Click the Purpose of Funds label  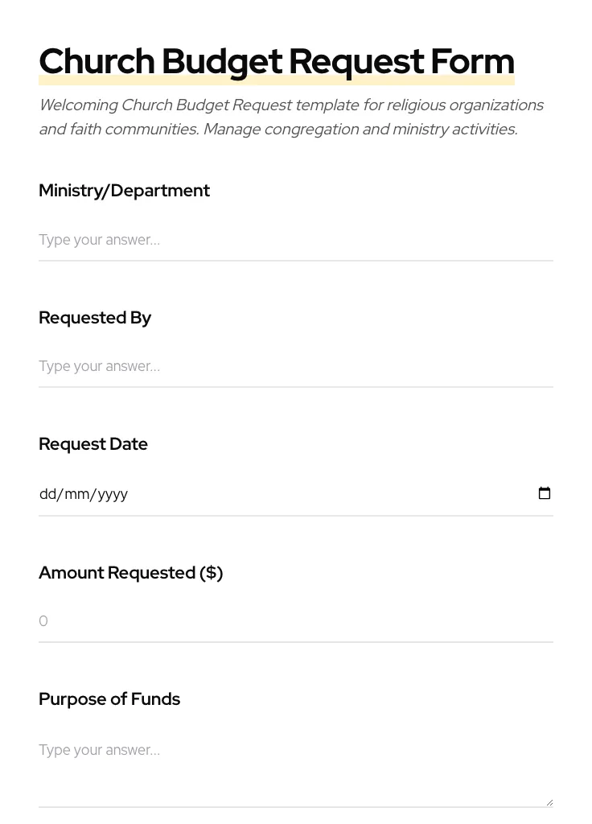(109, 699)
